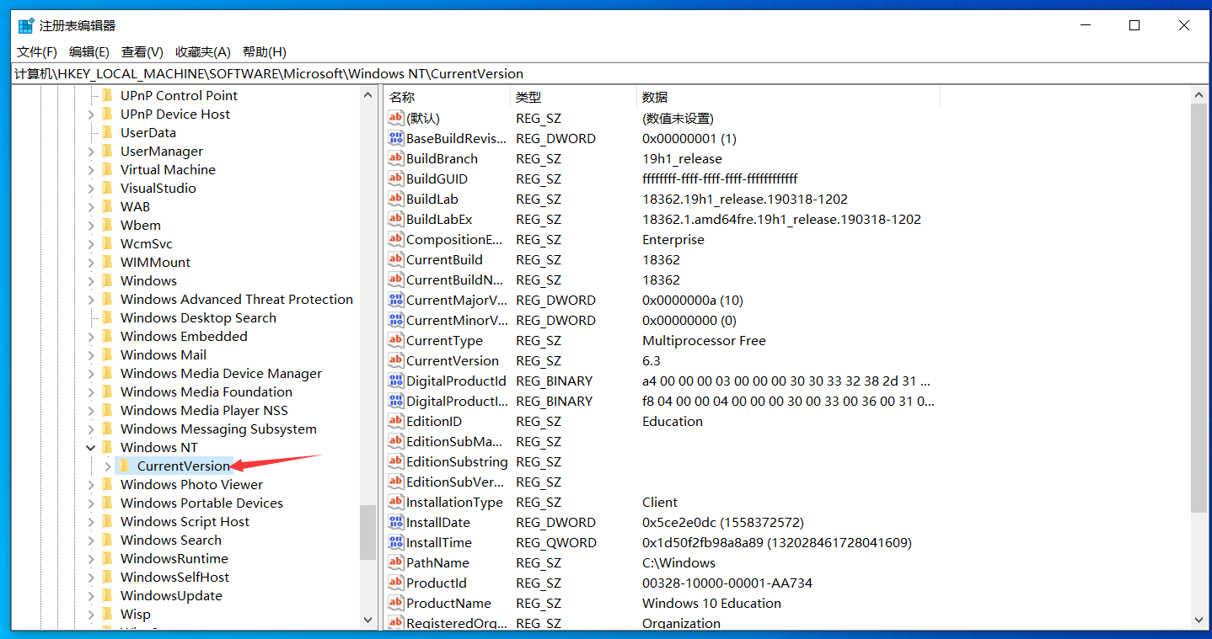Select the CurrentVersion value name in list
1212x639 pixels.
click(453, 360)
